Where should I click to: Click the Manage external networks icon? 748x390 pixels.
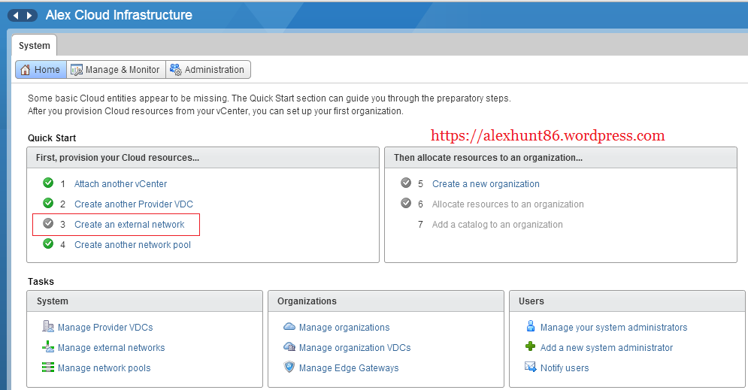[x=48, y=347]
